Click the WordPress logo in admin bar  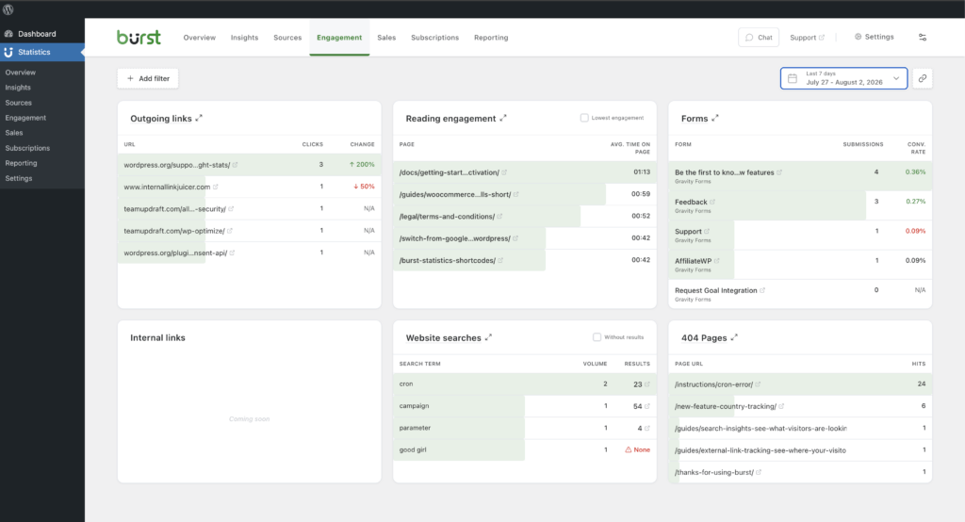(x=8, y=9)
